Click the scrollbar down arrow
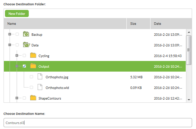Image resolution: width=196 pixels, height=129 pixels. click(x=189, y=100)
